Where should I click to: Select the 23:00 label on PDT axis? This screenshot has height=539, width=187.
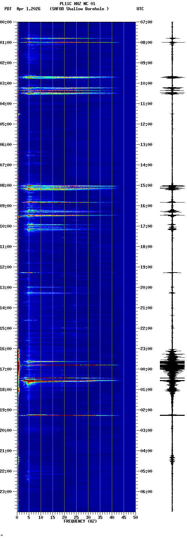(6, 492)
